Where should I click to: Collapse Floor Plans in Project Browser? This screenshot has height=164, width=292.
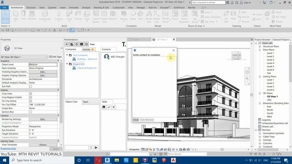[x=260, y=50]
